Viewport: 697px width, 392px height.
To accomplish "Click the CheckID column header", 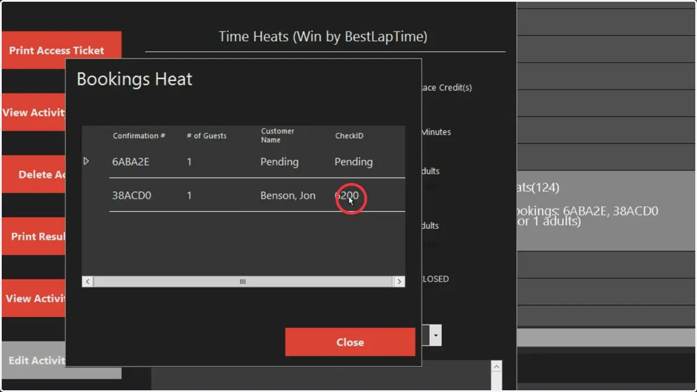I will (x=349, y=136).
